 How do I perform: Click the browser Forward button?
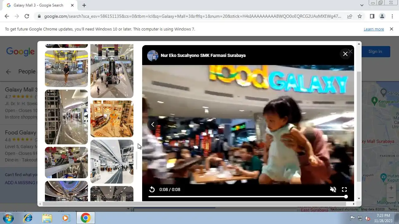click(17, 16)
